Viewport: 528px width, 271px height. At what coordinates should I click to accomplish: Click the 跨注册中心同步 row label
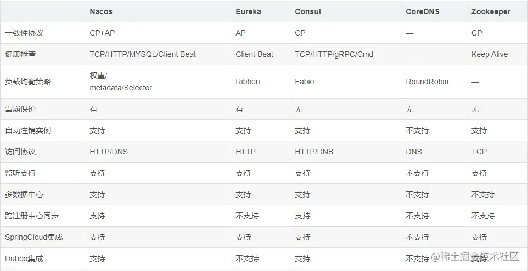pos(32,216)
